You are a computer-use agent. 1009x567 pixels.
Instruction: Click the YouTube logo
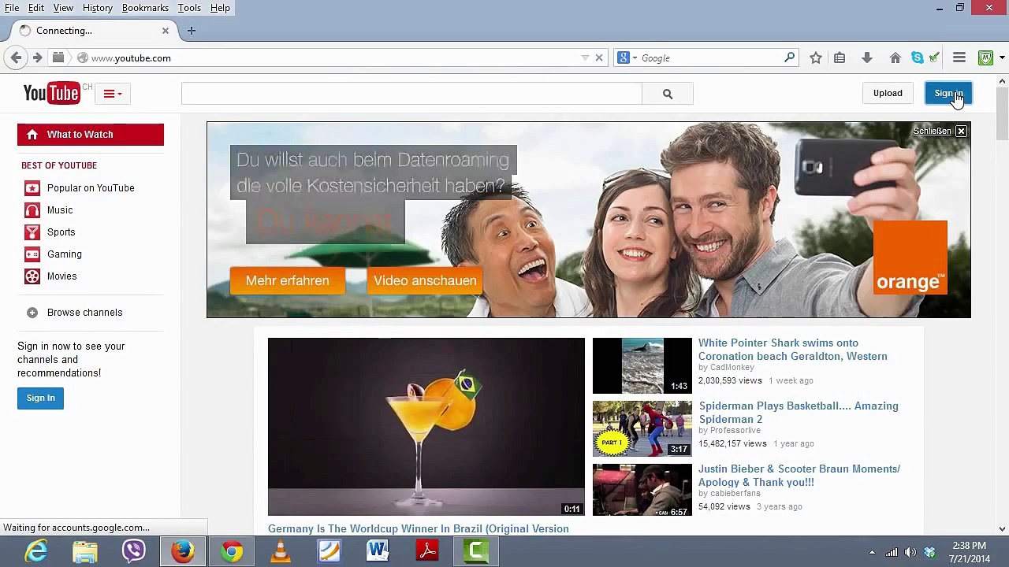click(52, 93)
